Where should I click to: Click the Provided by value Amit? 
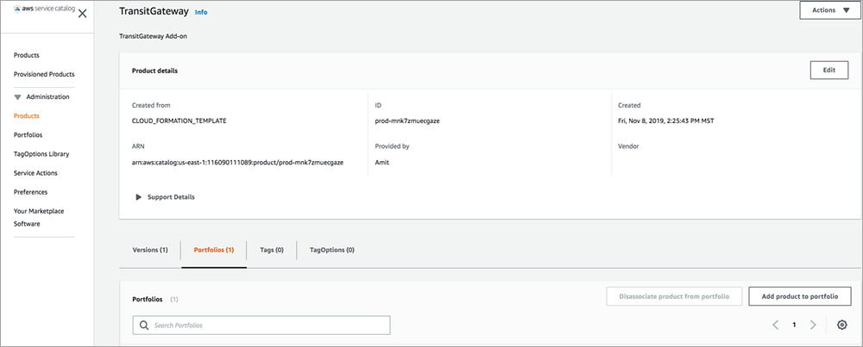[x=382, y=163]
